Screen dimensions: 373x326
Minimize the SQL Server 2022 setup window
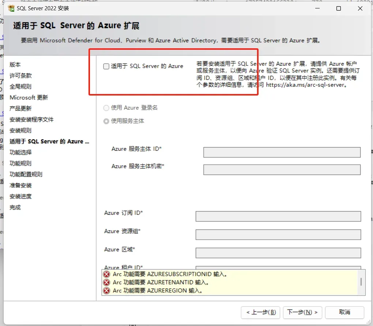coord(317,8)
